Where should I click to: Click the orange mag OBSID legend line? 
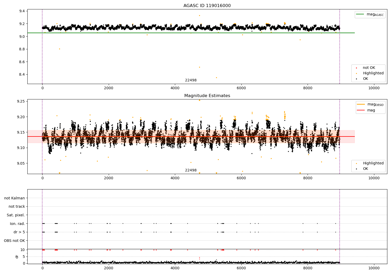click(361, 104)
